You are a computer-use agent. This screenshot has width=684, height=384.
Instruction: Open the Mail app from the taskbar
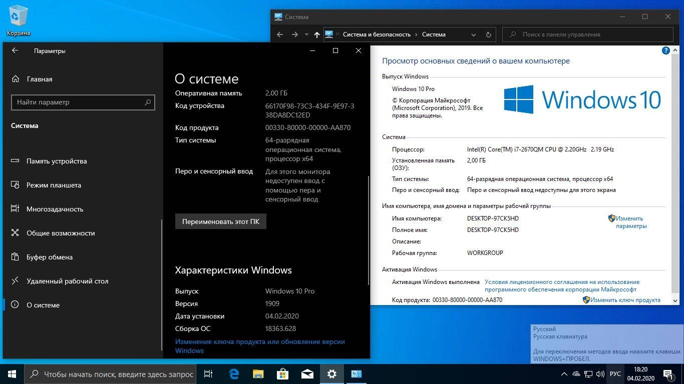pos(307,374)
